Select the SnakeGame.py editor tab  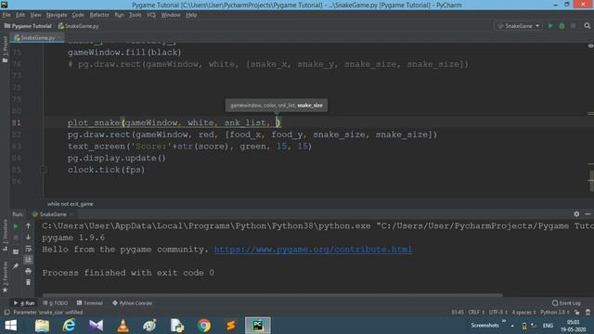click(37, 38)
